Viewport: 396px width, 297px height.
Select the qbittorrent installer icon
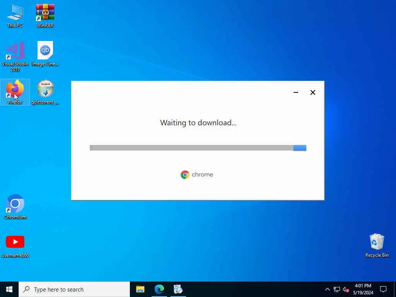tap(45, 92)
